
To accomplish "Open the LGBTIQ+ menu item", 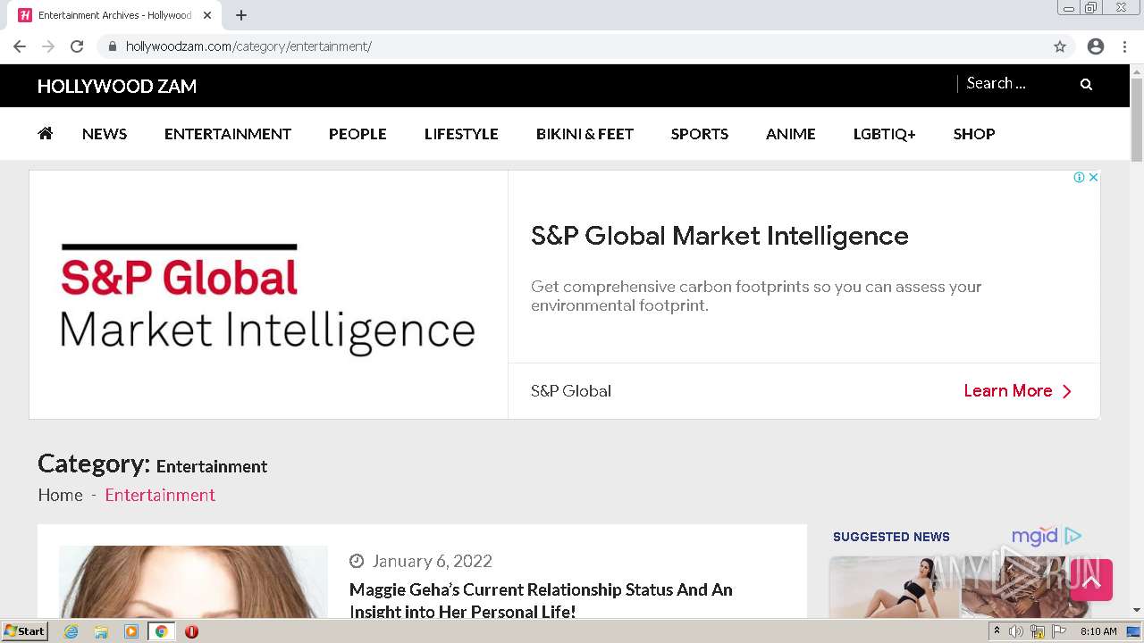I will (885, 134).
